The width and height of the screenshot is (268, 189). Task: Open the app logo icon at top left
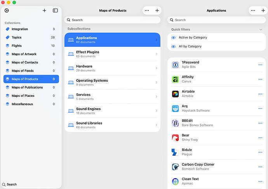point(7,10)
